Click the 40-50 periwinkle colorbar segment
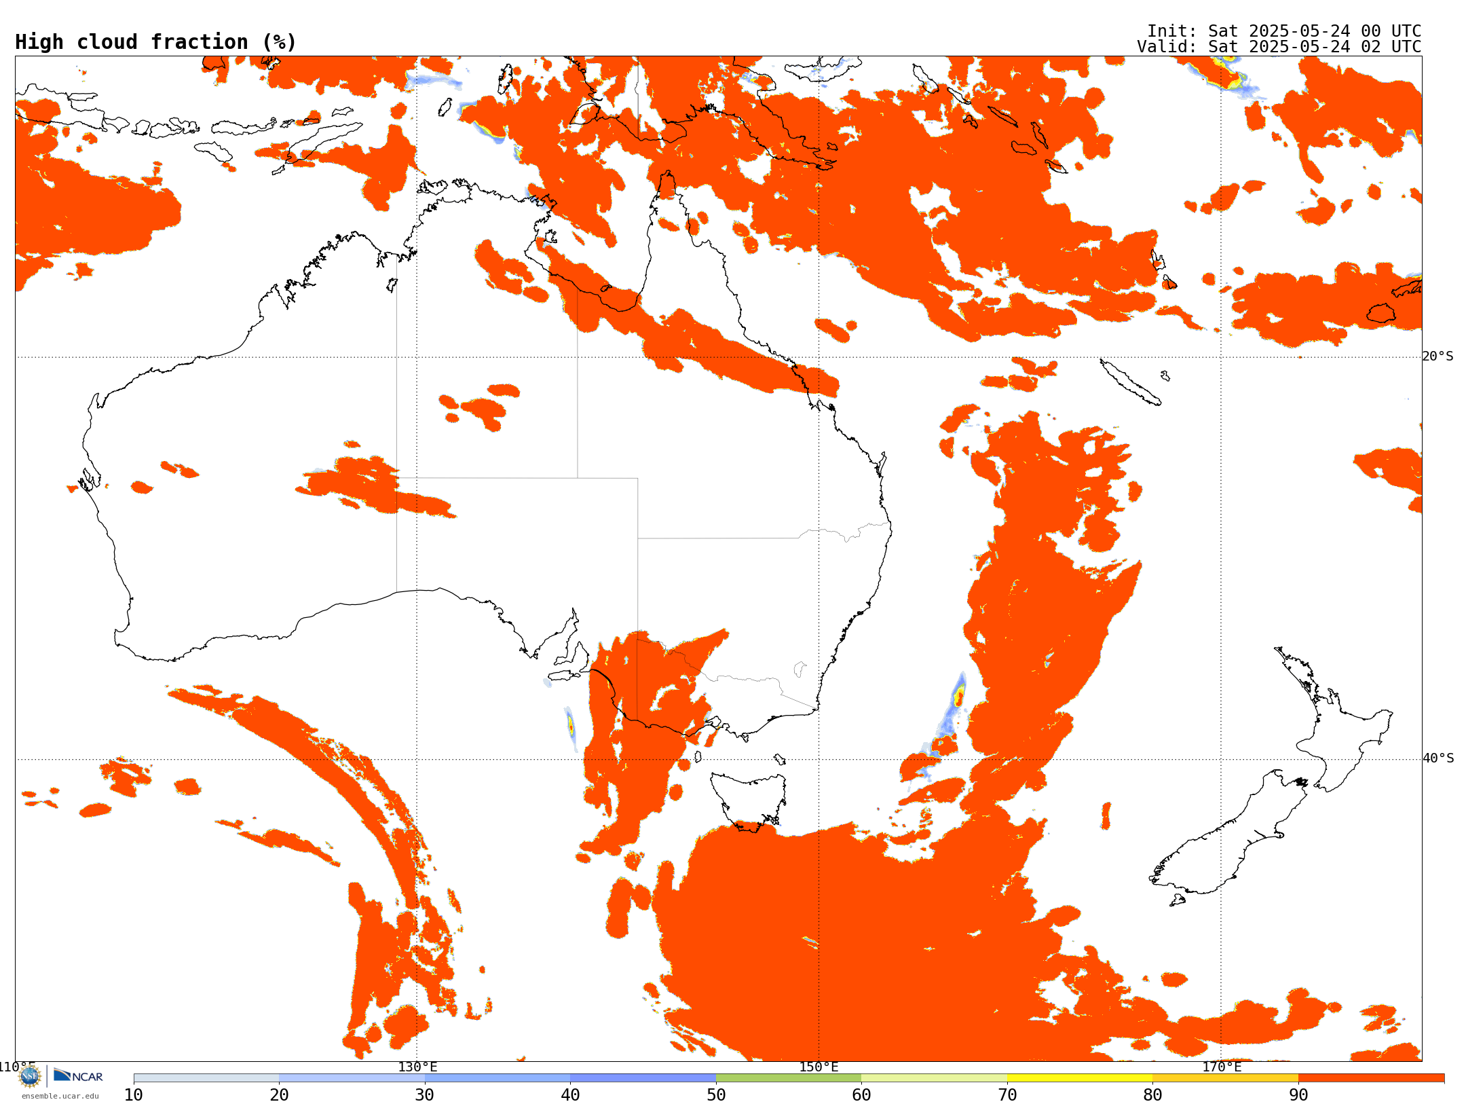 click(643, 1078)
